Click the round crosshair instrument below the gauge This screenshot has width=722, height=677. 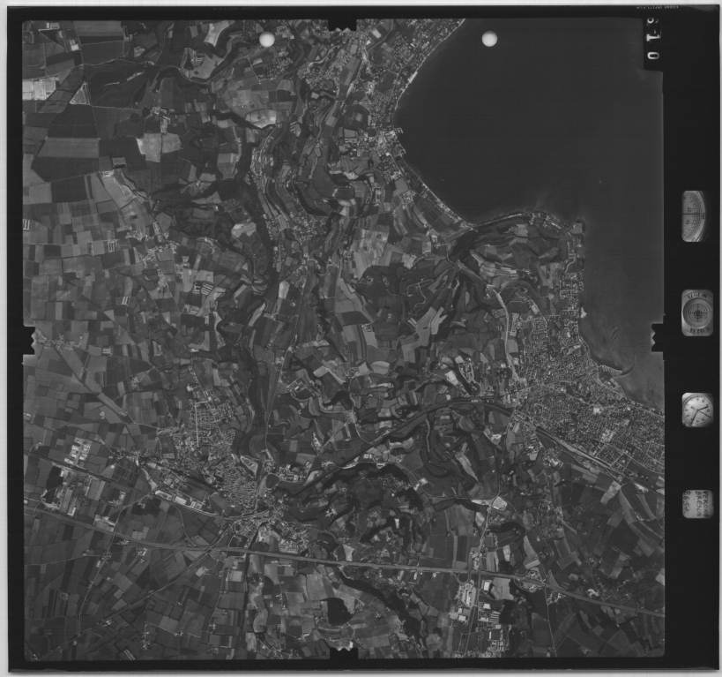[696, 312]
